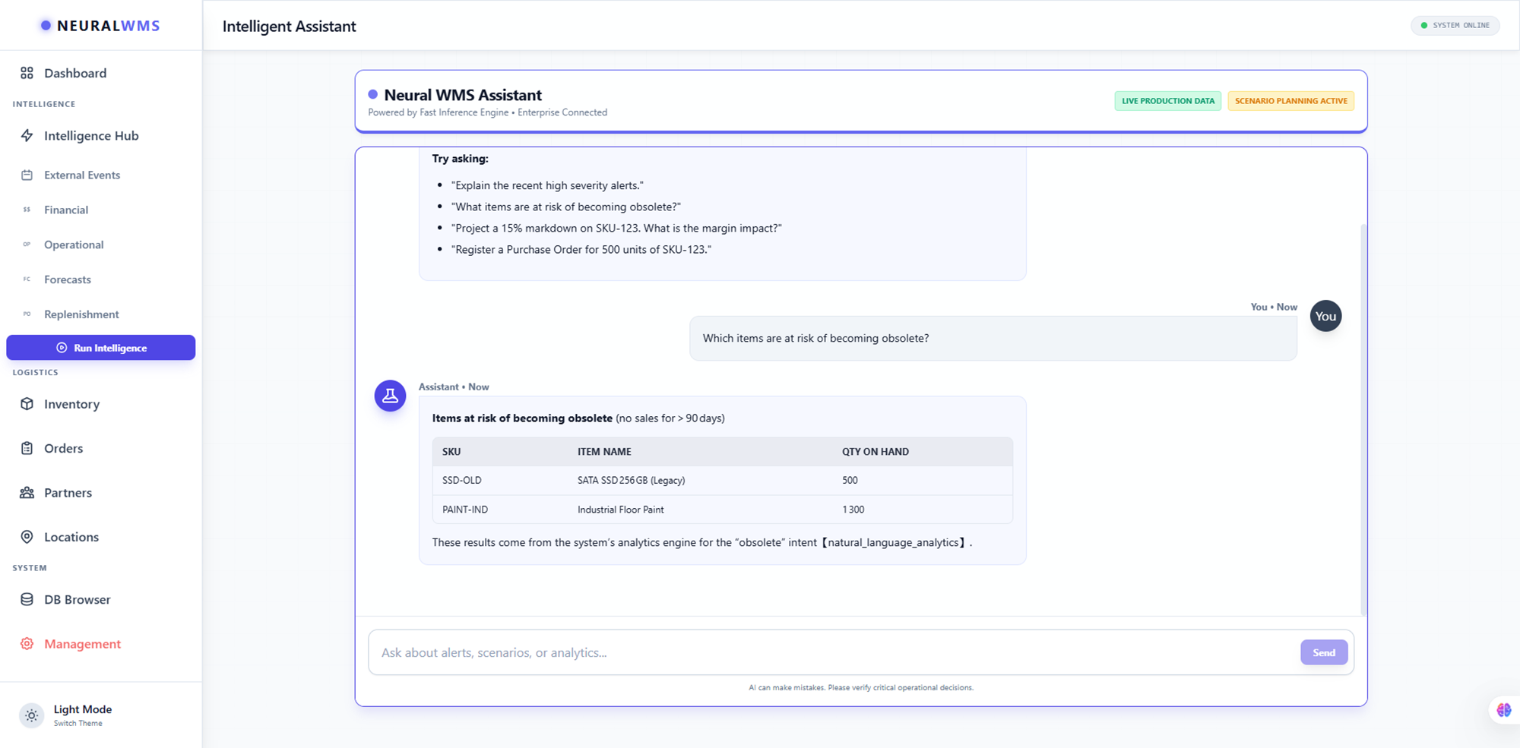
Task: Click the chat input field
Action: coord(760,652)
